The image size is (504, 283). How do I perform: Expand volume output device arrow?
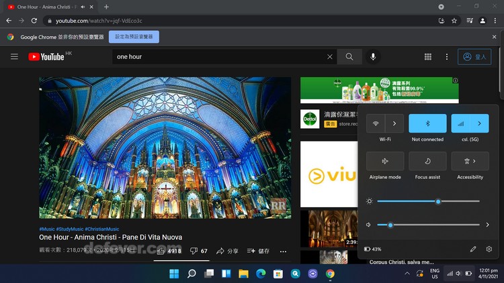[x=488, y=225]
